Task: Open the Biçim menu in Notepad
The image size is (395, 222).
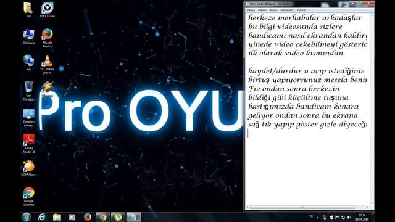Action: tap(273, 10)
